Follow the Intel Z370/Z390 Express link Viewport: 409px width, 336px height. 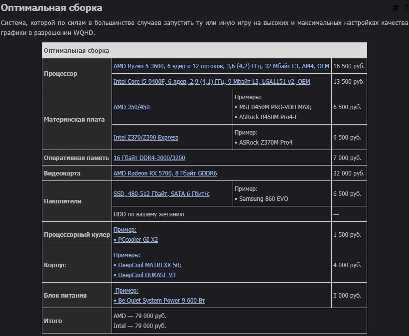146,137
